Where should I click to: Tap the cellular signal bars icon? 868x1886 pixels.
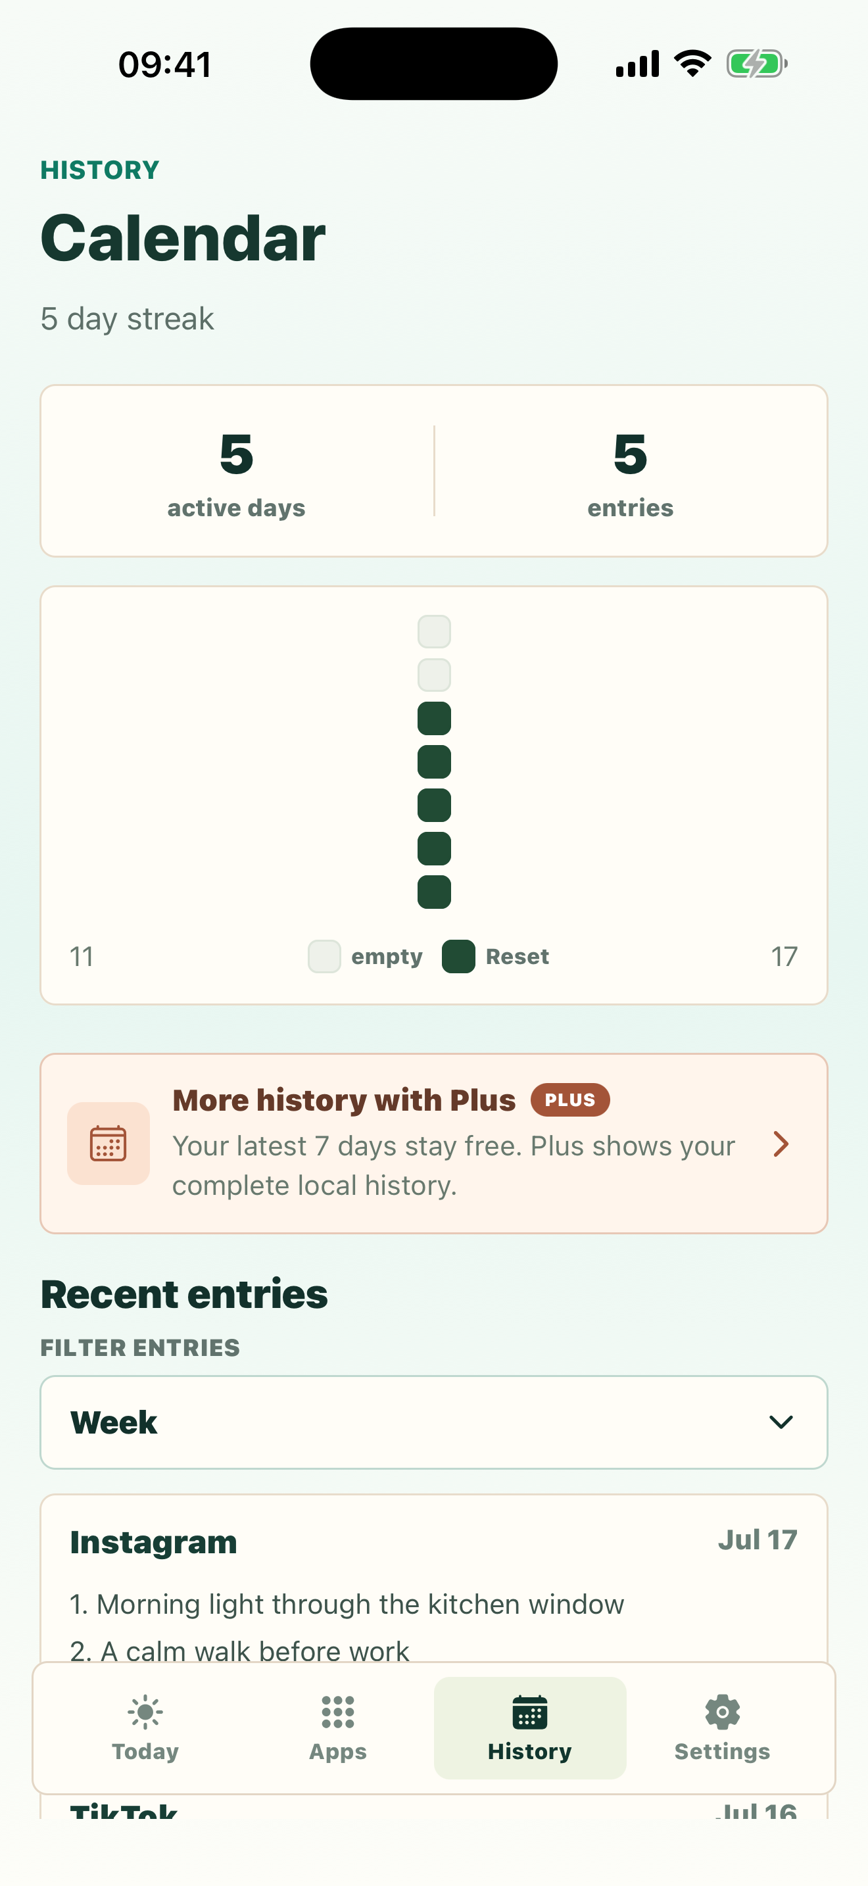tap(637, 64)
